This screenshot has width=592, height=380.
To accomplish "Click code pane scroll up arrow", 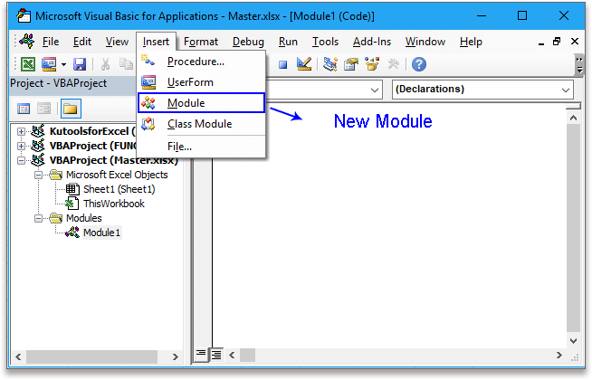I will coord(573,119).
